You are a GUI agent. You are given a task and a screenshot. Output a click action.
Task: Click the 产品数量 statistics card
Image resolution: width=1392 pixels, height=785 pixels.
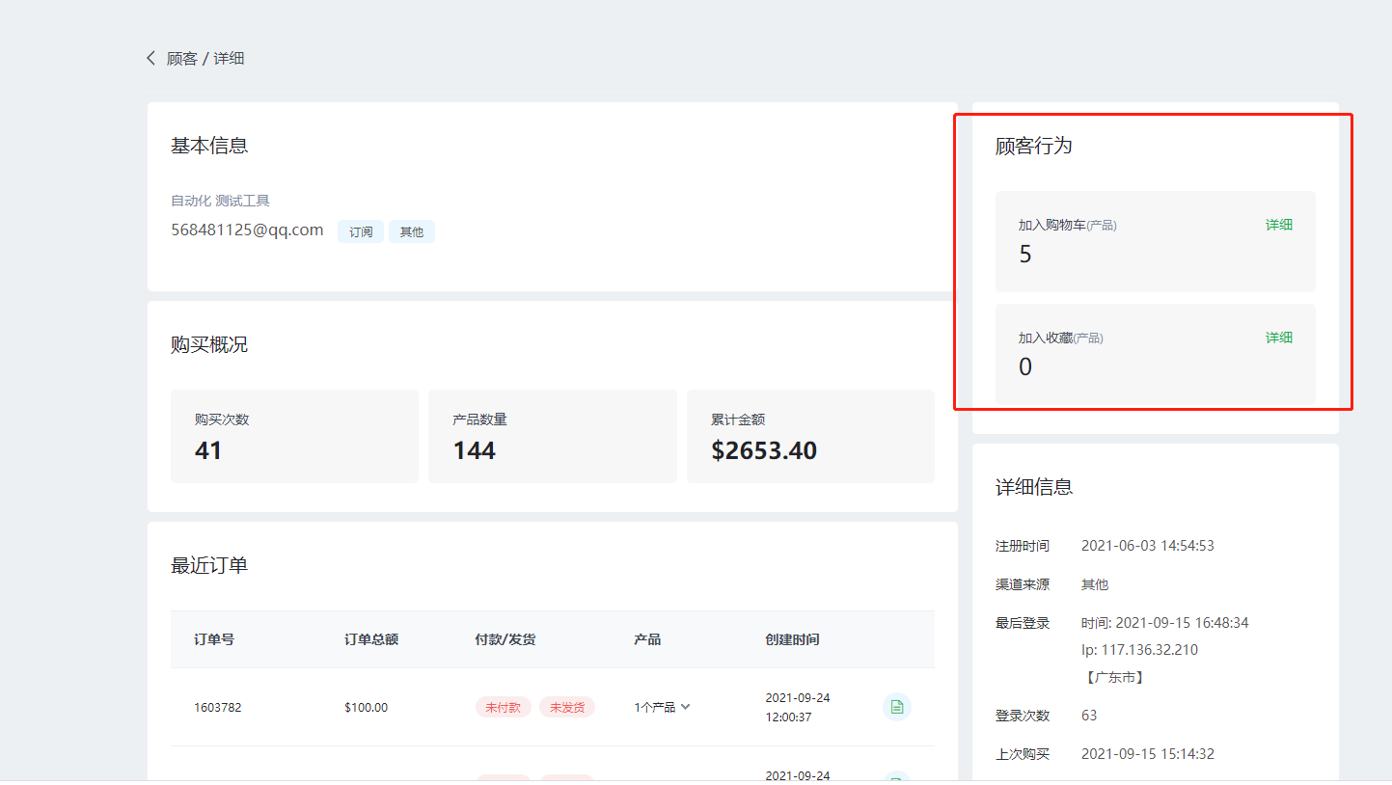click(x=552, y=436)
